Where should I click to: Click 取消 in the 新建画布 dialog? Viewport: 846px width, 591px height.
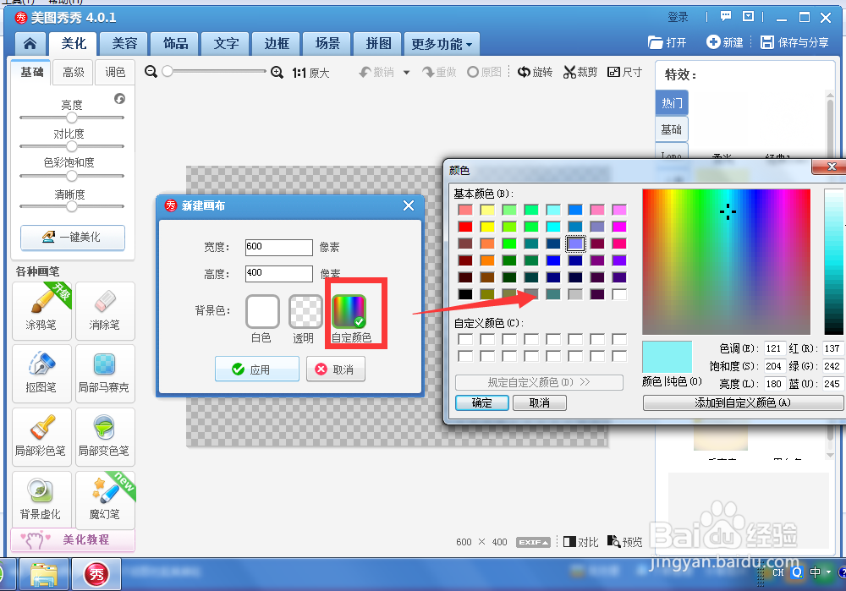336,369
